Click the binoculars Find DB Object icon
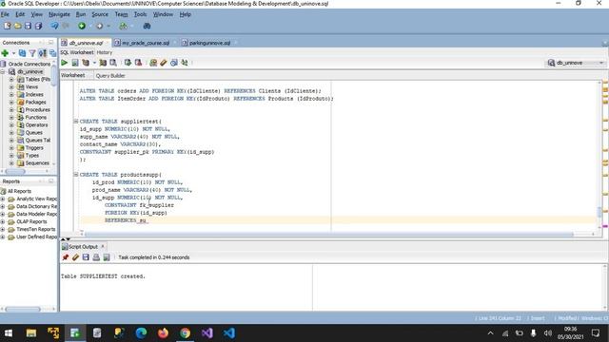The width and height of the screenshot is (609, 342). (147, 26)
